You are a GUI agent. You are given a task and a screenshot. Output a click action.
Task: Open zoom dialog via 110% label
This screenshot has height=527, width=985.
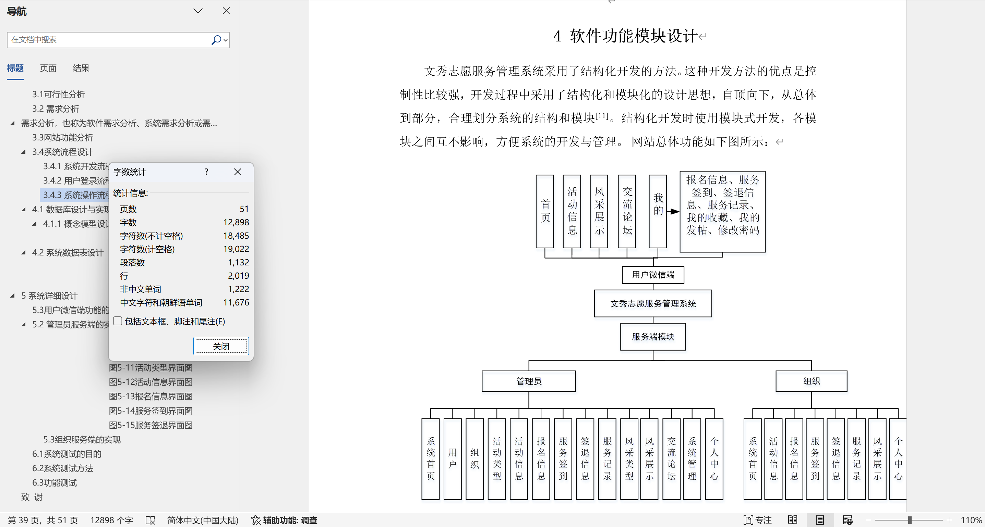point(971,520)
